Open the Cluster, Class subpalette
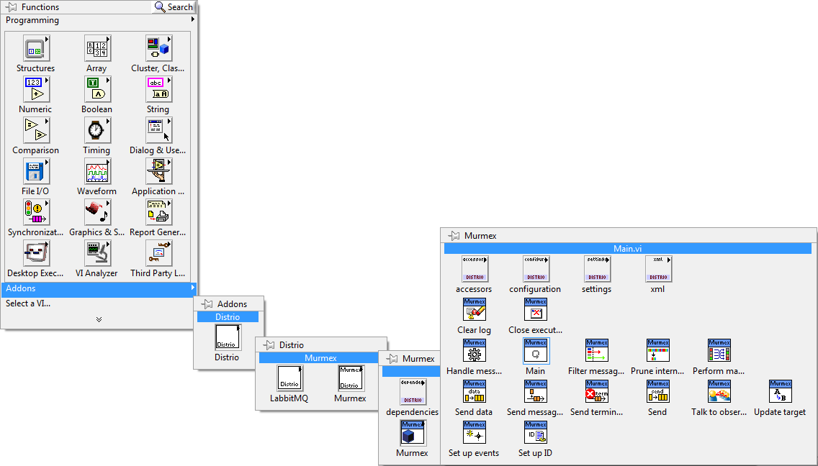Image resolution: width=818 pixels, height=466 pixels. (x=158, y=48)
